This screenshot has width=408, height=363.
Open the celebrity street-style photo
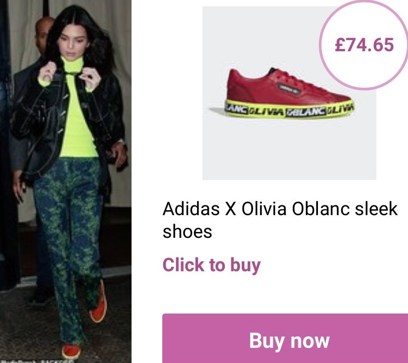pyautogui.click(x=66, y=181)
